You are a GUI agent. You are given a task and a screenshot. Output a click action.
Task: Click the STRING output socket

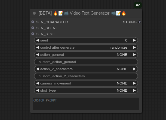pos(140,22)
